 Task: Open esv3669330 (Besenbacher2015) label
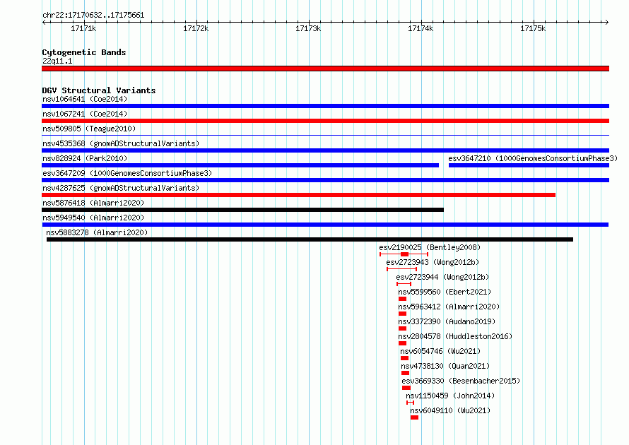tap(461, 381)
